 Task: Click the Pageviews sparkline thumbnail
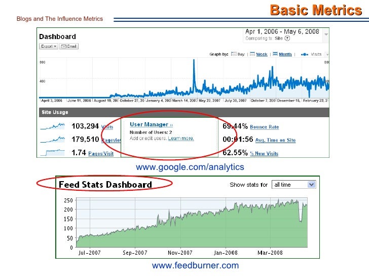pyautogui.click(x=53, y=140)
